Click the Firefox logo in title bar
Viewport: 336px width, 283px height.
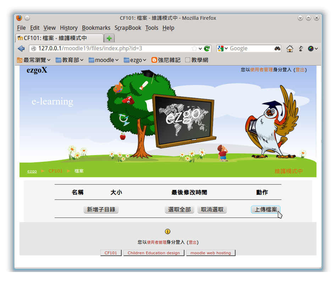click(x=19, y=18)
